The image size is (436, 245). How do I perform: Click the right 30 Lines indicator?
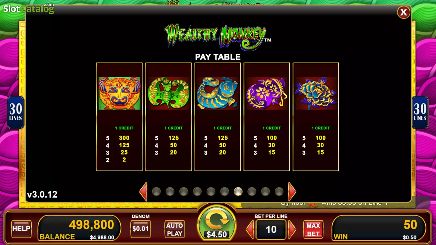click(x=420, y=112)
